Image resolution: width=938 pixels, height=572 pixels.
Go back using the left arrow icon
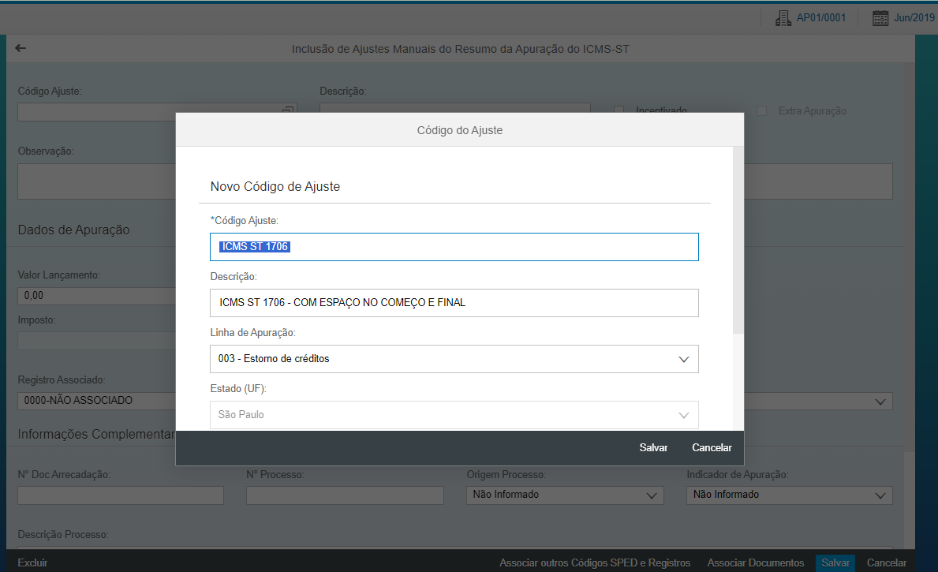(x=21, y=48)
